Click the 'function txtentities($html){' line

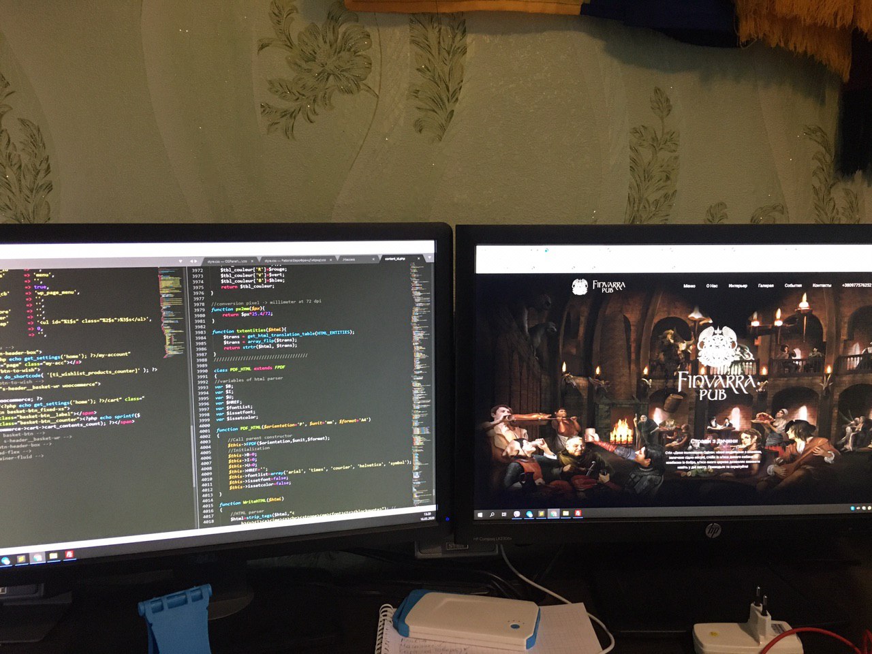(x=249, y=332)
